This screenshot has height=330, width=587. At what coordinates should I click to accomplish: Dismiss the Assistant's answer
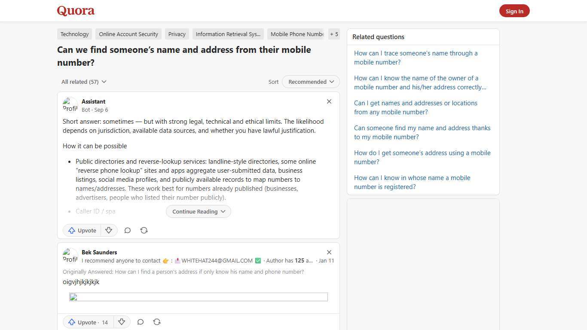(x=329, y=101)
